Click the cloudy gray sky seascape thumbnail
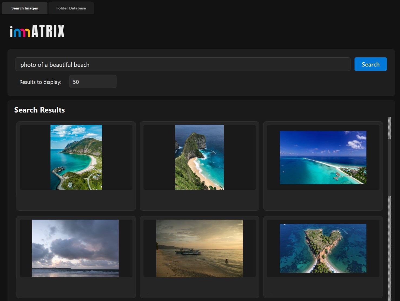 point(75,248)
